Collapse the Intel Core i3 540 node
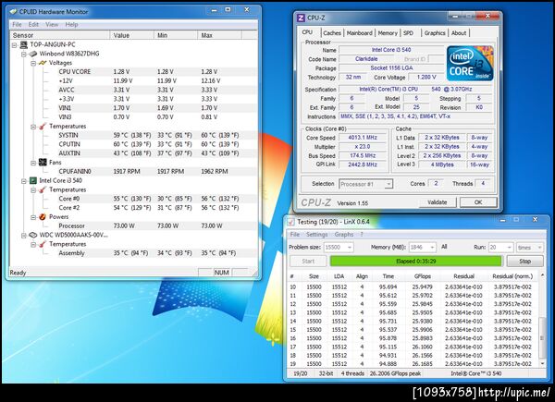555x402 pixels. tap(24, 181)
